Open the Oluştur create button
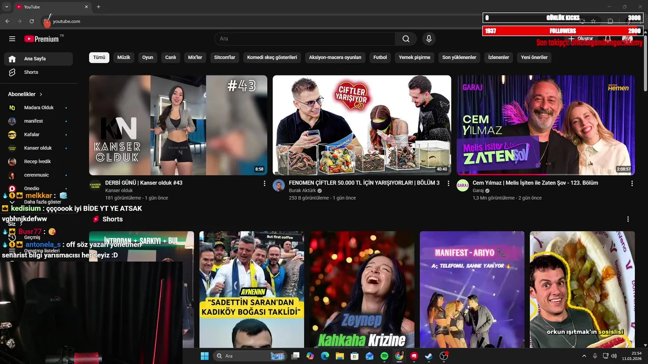This screenshot has width=648, height=364. [x=580, y=39]
